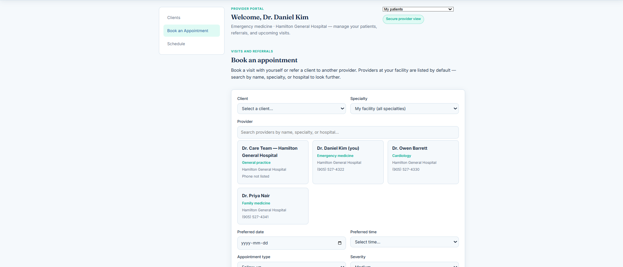Expand the Specialty dropdown
Screen dimensions: 623x267
click(x=404, y=109)
